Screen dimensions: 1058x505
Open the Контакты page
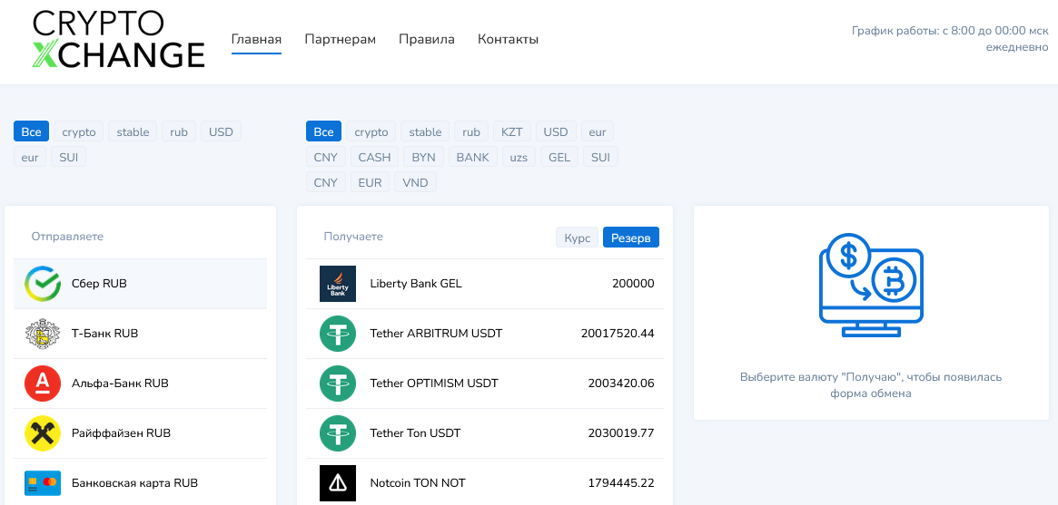[x=508, y=39]
